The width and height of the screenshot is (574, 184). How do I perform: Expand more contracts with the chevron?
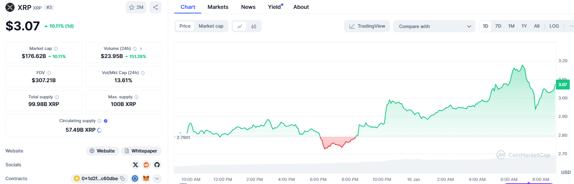click(157, 179)
